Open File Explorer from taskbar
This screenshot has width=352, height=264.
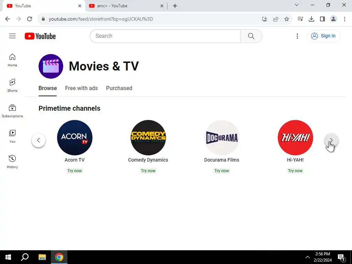tap(42, 257)
